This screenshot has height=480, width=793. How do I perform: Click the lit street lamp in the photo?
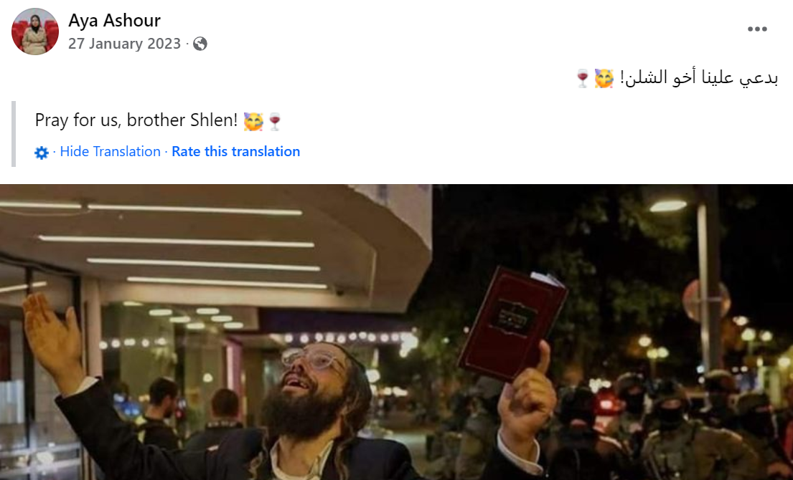(x=669, y=206)
